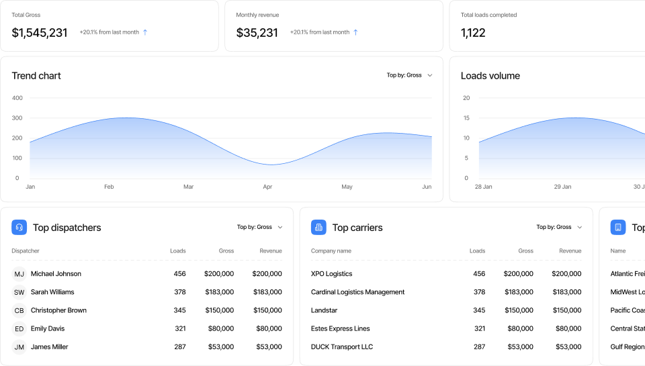
Task: Click the MJ avatar for Michael Johnson
Action: [x=19, y=274]
